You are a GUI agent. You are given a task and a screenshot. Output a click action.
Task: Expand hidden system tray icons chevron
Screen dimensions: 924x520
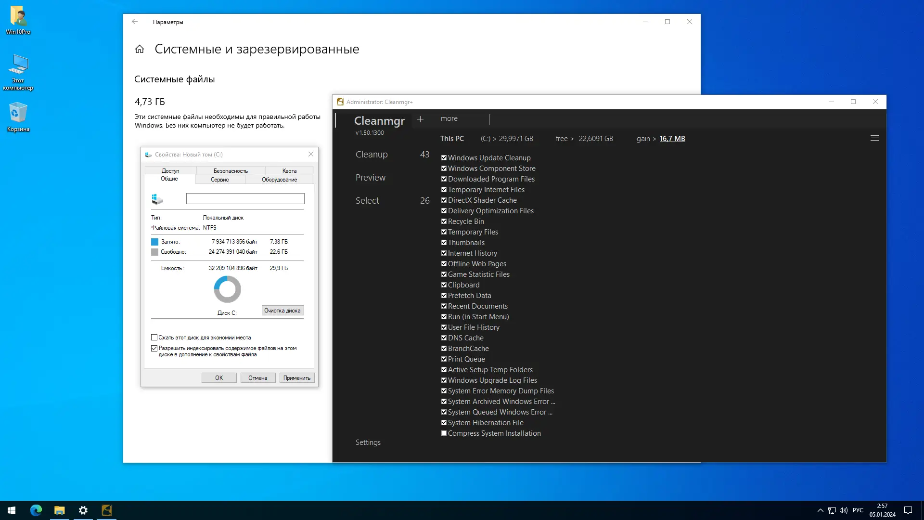point(820,510)
